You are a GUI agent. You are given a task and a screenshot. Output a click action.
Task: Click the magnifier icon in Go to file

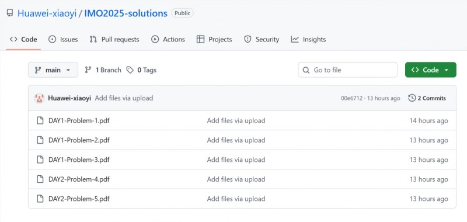pyautogui.click(x=306, y=70)
